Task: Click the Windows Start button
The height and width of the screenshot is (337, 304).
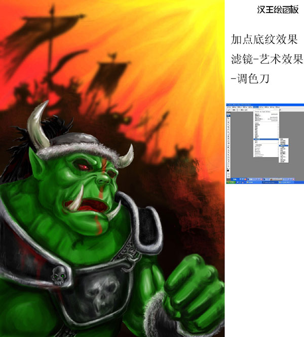Action: [231, 182]
